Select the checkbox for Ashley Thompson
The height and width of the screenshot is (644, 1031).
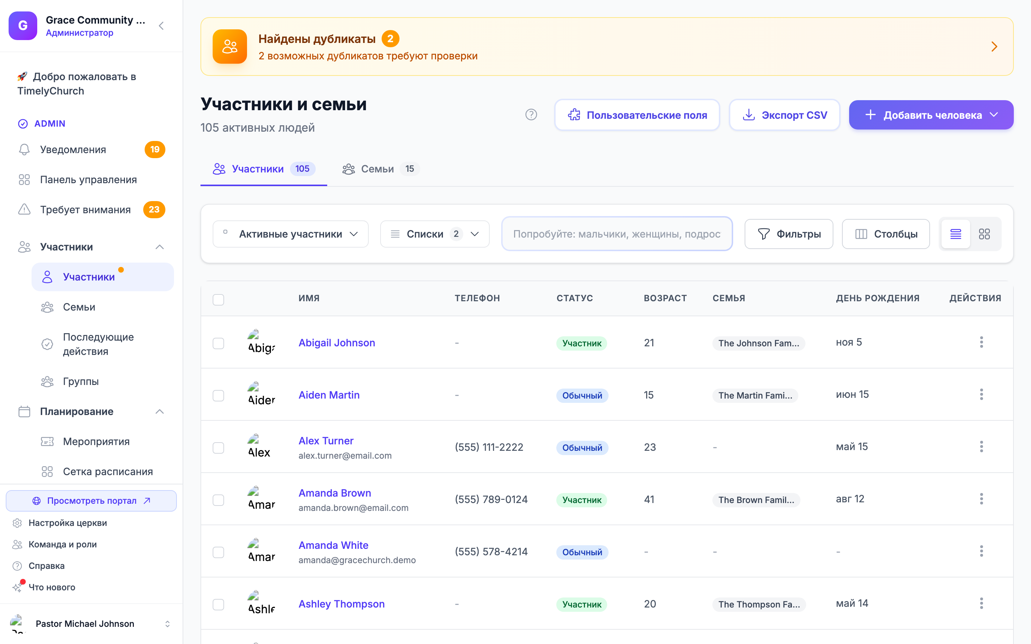pos(218,605)
